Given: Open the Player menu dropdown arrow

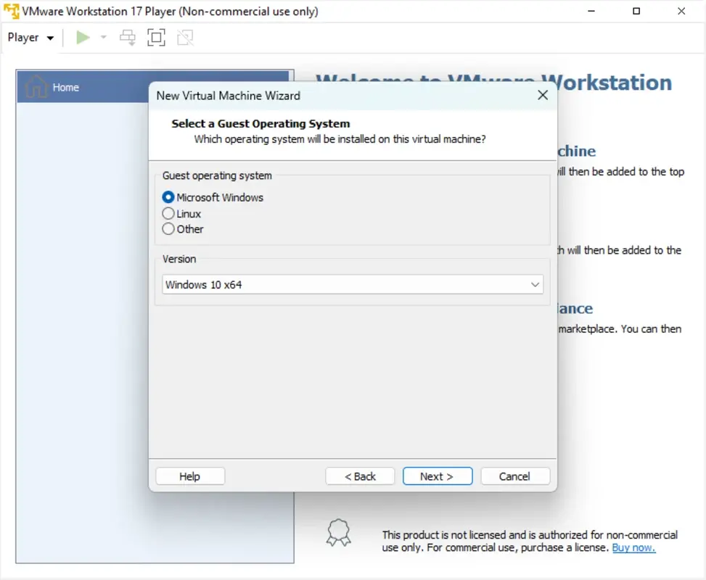Looking at the screenshot, I should tap(50, 37).
